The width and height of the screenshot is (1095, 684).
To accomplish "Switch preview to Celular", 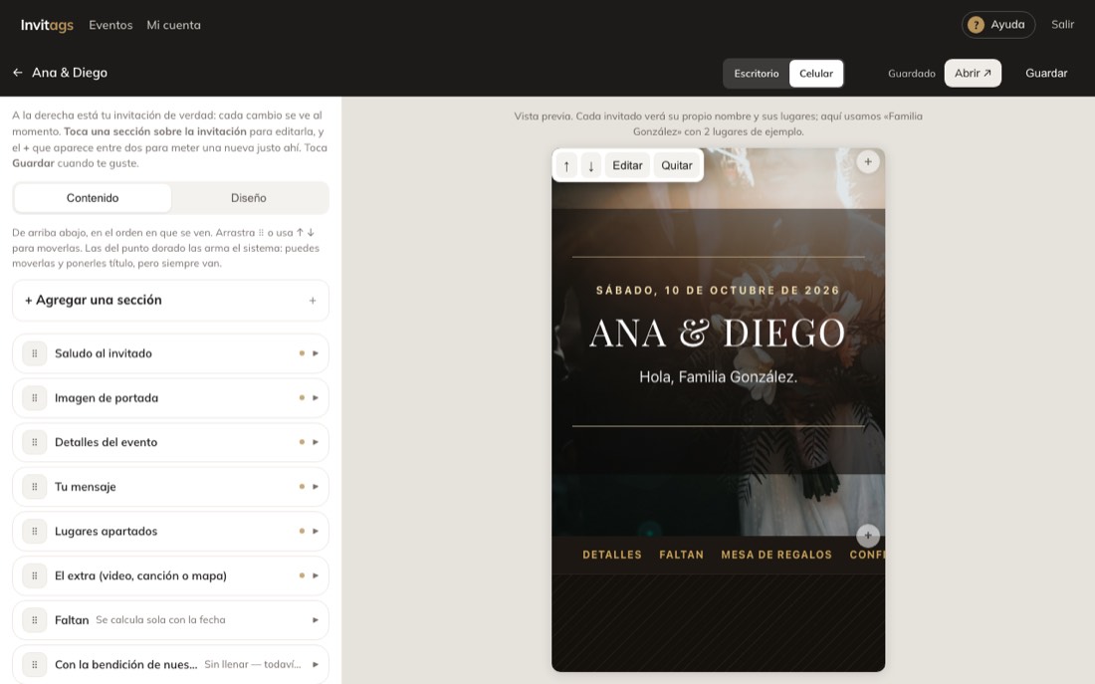I will 816,74.
